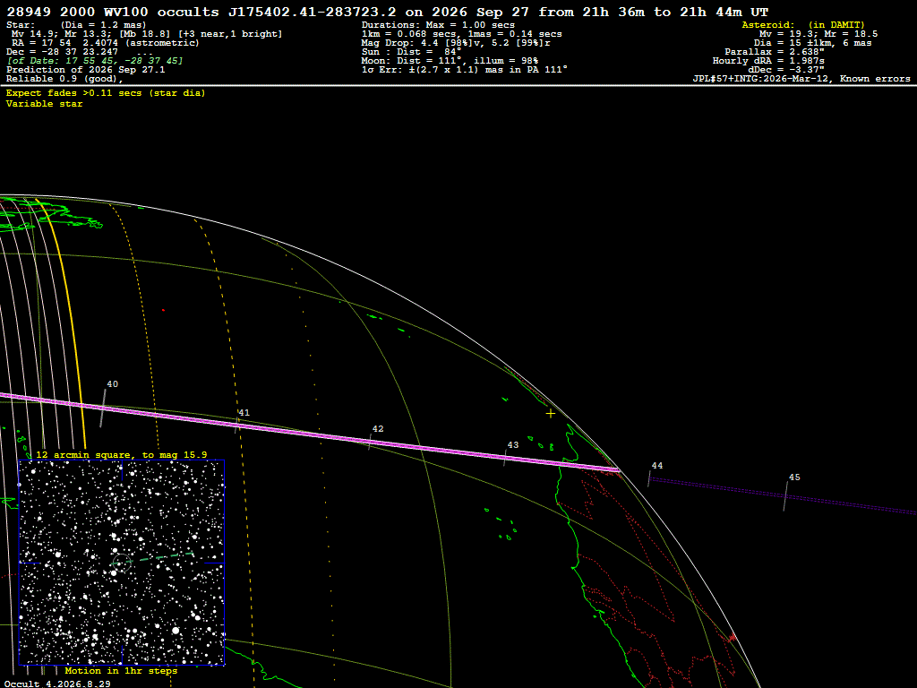Click the 'Asteroid: (in DAMIT)' heading
917x688 pixels.
coord(803,24)
